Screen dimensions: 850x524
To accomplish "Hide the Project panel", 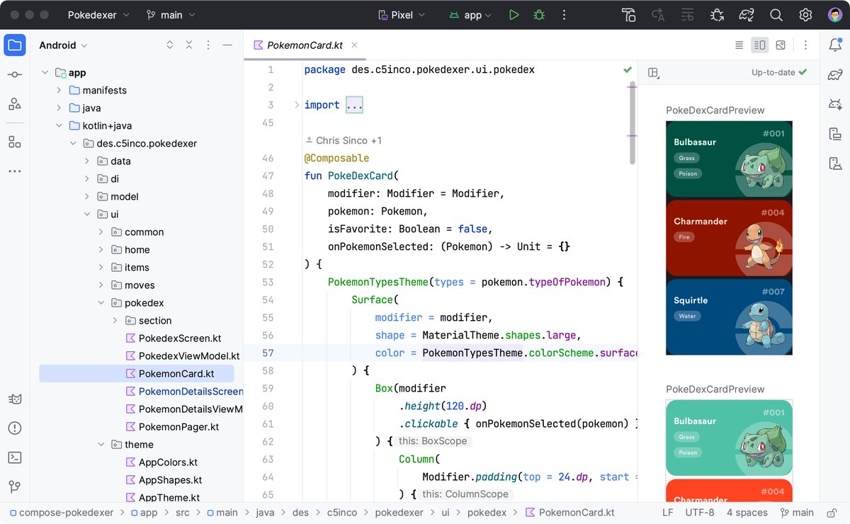I will pyautogui.click(x=227, y=45).
